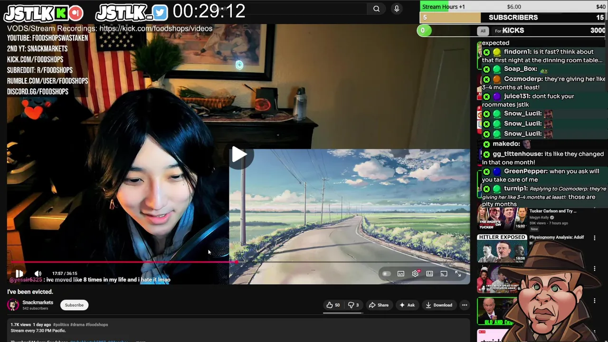
Task: Open "Tucker Carlson and Try" video title
Action: tap(552, 211)
